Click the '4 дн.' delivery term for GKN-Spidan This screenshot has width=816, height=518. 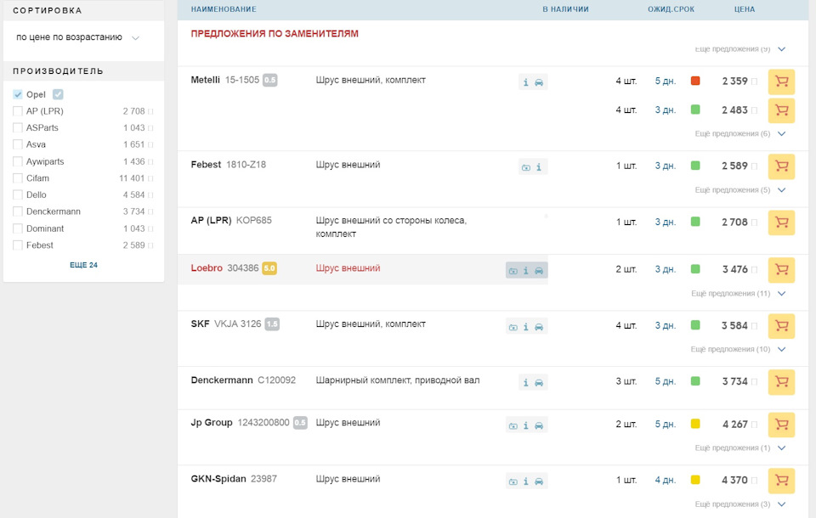[666, 480]
